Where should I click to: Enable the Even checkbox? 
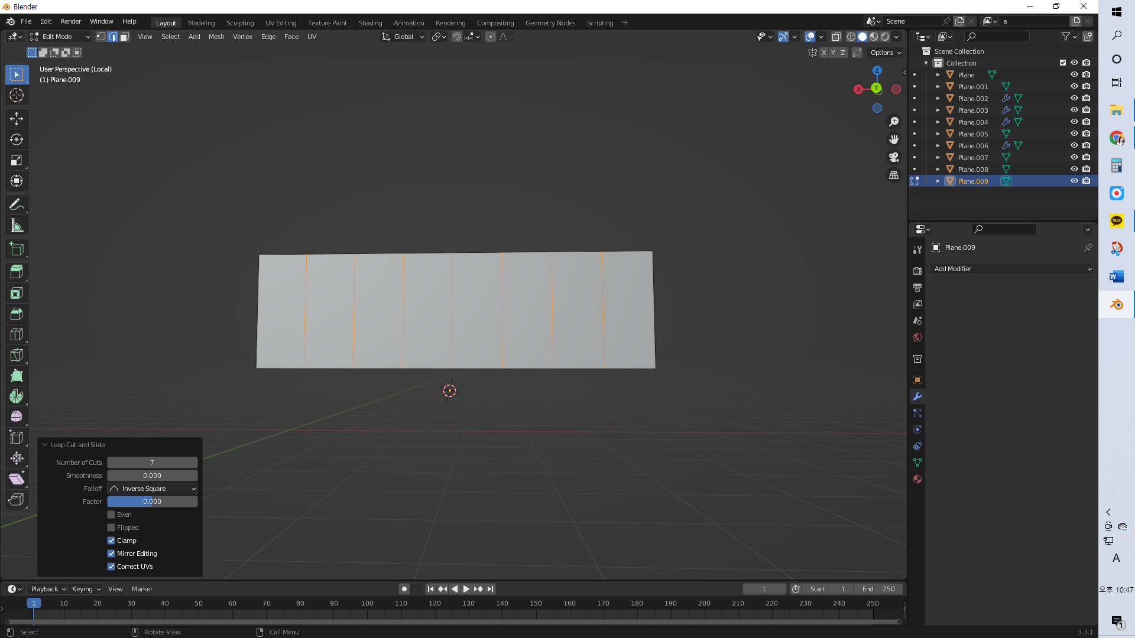click(111, 515)
